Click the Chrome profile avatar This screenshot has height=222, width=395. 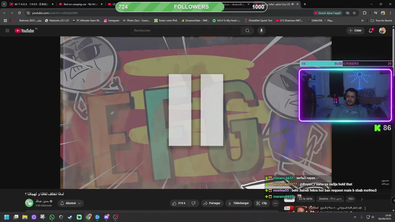pos(383,13)
